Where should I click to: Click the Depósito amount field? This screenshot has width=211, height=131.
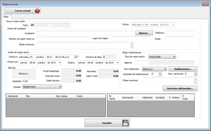click(29, 81)
